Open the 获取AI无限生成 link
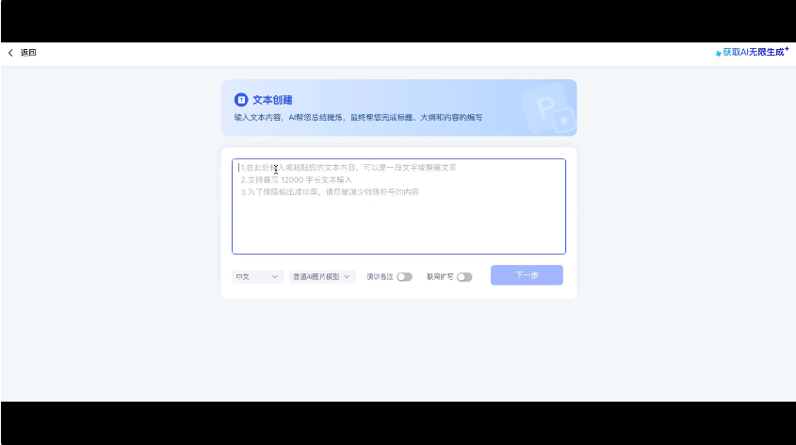The height and width of the screenshot is (445, 796). (x=754, y=52)
